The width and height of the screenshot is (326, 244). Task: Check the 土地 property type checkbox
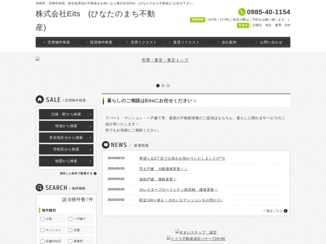(42, 219)
